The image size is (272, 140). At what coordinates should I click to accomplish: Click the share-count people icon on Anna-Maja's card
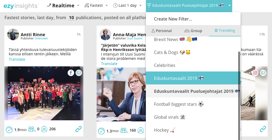tap(124, 130)
